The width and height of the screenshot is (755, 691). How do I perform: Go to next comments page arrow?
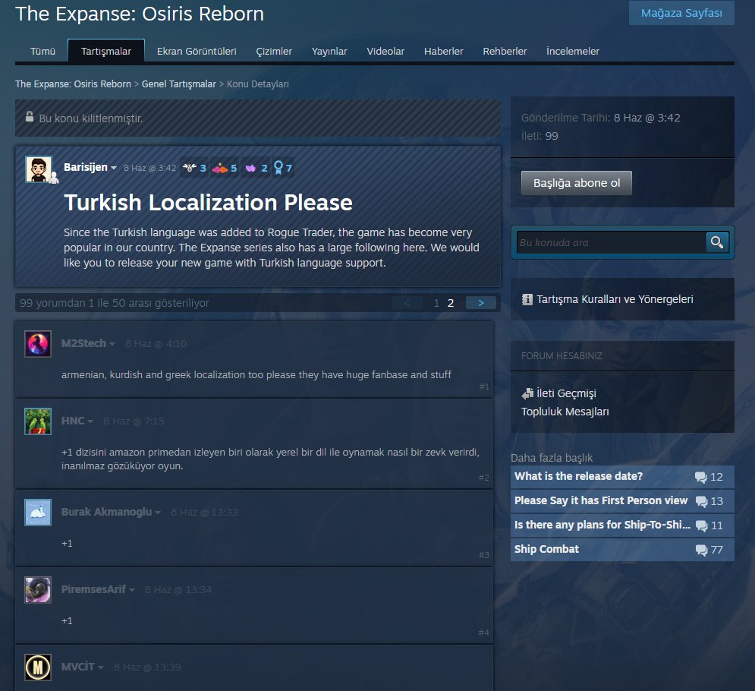point(480,303)
